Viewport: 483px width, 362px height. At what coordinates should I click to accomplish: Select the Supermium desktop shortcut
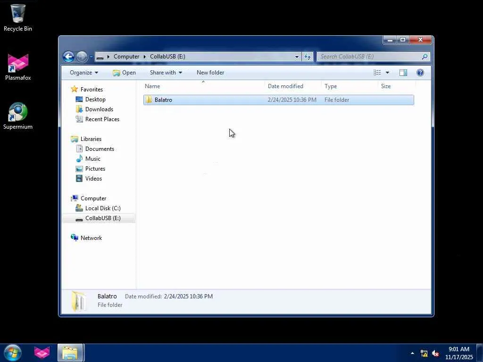[x=18, y=116]
